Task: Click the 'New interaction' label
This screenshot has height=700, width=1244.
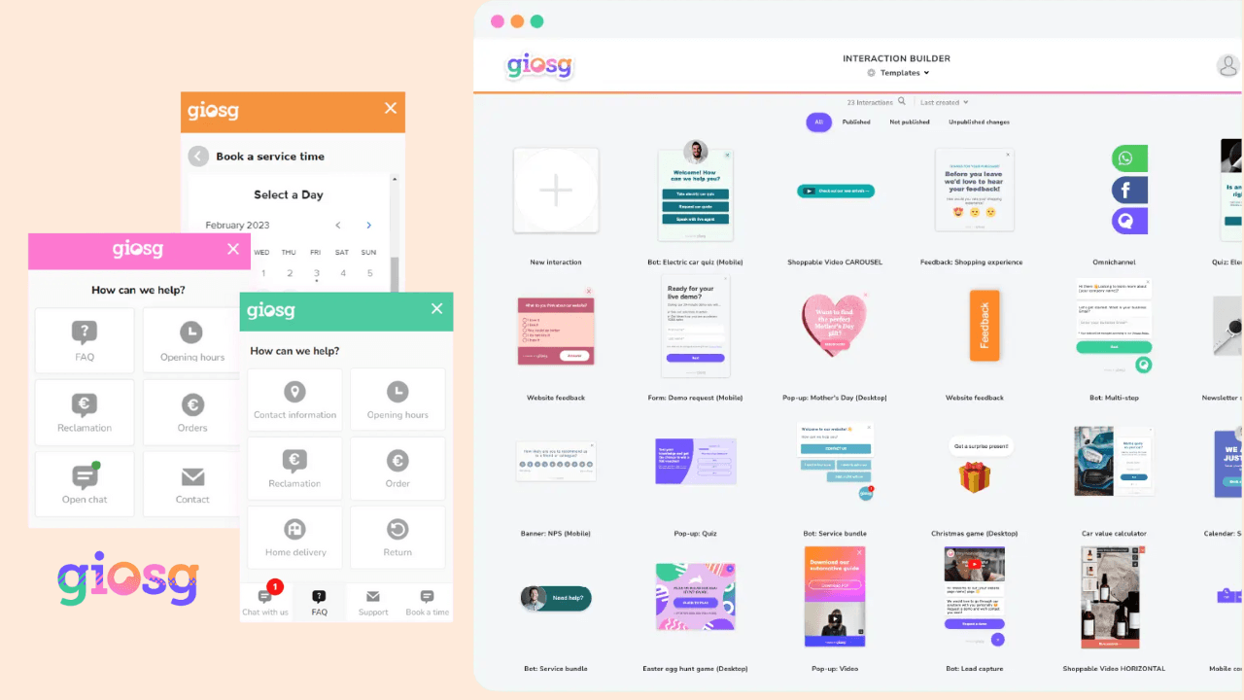Action: point(556,262)
